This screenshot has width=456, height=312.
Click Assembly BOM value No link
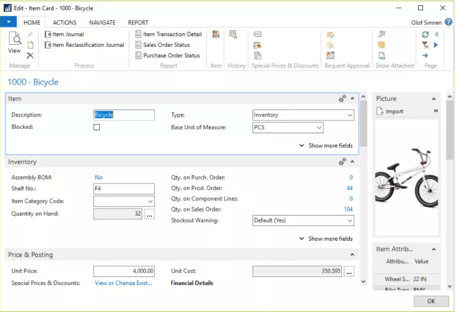point(99,178)
